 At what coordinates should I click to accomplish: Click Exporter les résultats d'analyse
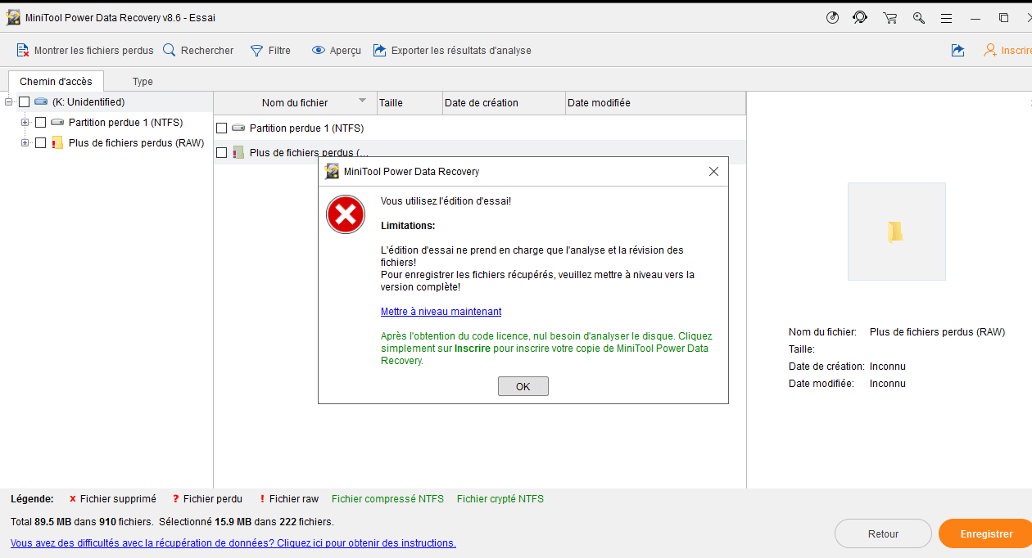point(452,50)
